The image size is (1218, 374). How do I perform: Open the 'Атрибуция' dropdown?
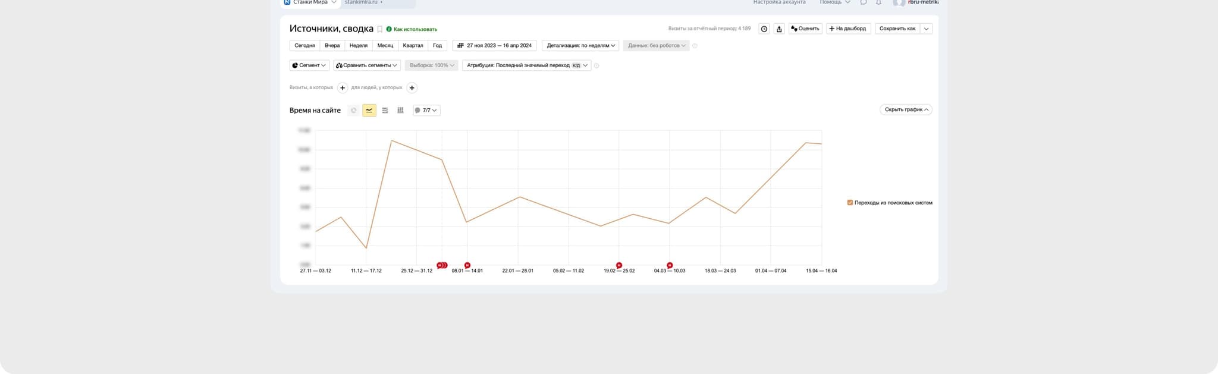click(x=526, y=65)
